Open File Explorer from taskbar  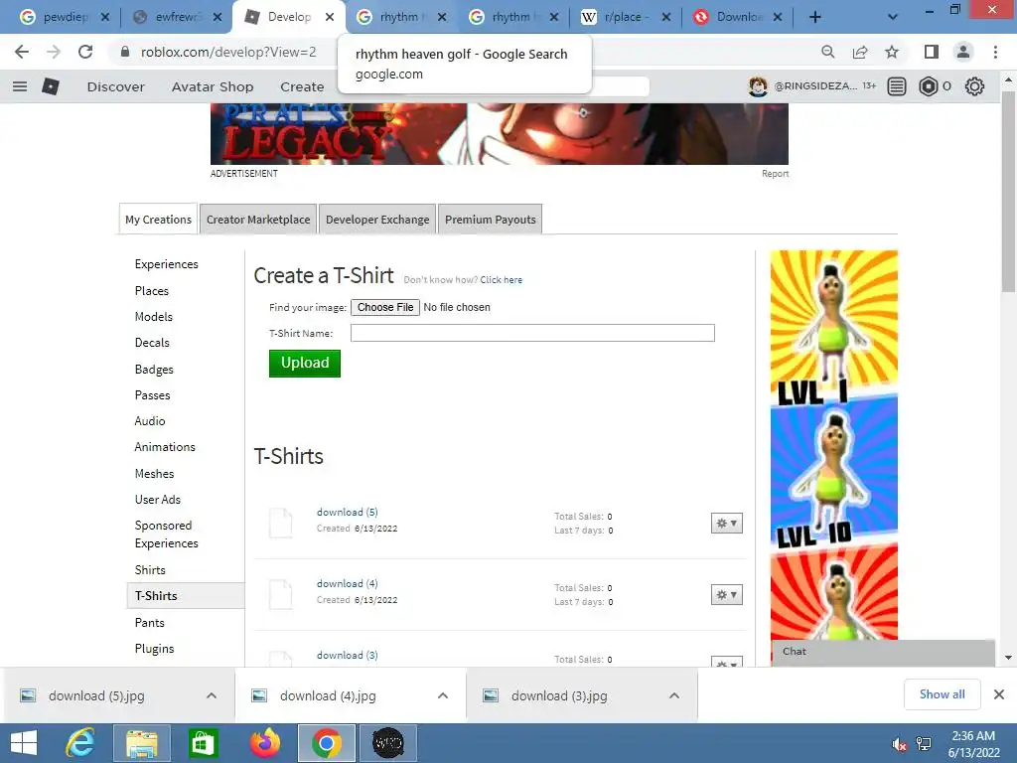pos(142,743)
